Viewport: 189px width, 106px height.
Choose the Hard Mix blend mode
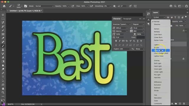pyautogui.click(x=157, y=78)
